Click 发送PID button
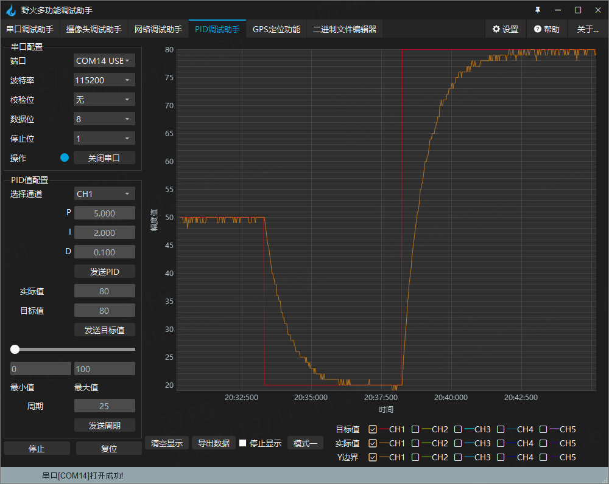Viewport: 609px width, 484px height. point(105,271)
